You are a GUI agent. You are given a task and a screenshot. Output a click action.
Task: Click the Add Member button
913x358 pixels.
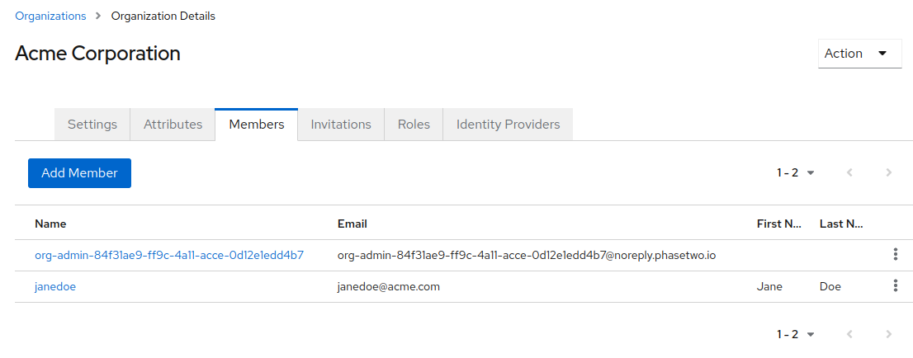click(x=79, y=173)
